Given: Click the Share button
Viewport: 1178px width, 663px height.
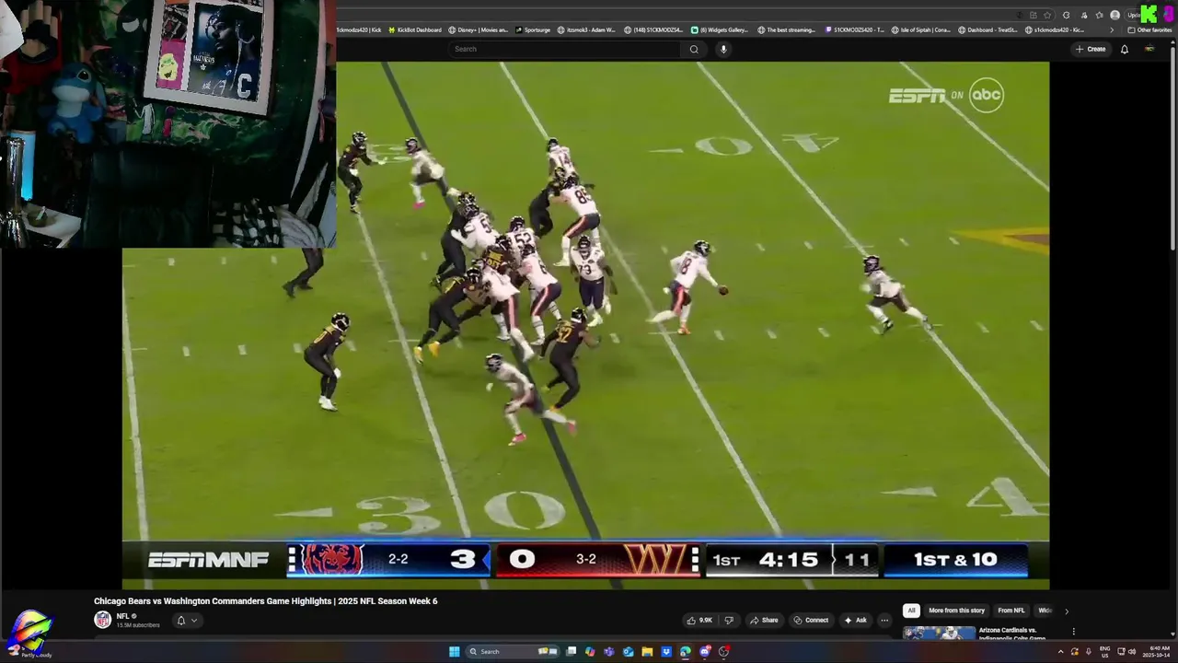Looking at the screenshot, I should 764,620.
